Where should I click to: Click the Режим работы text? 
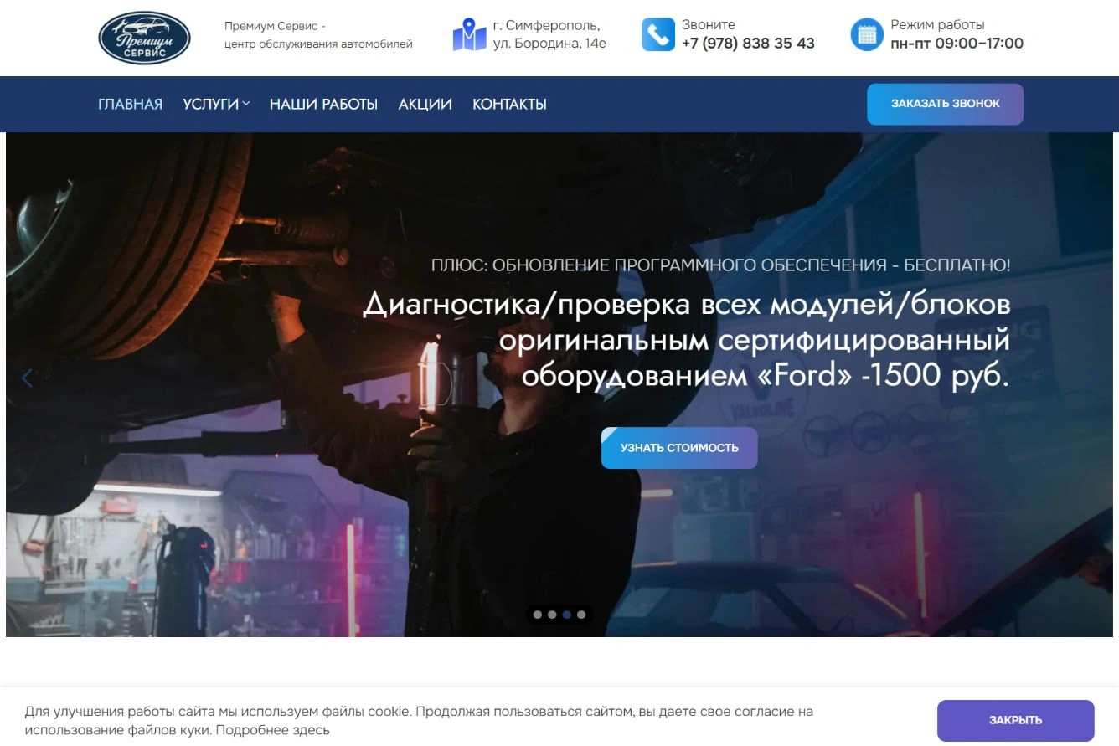(x=937, y=25)
